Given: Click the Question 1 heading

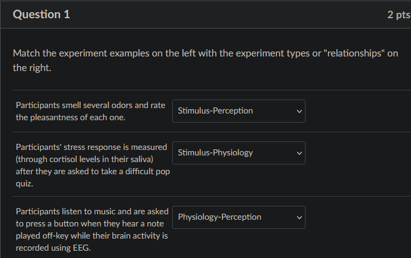Looking at the screenshot, I should pyautogui.click(x=41, y=14).
